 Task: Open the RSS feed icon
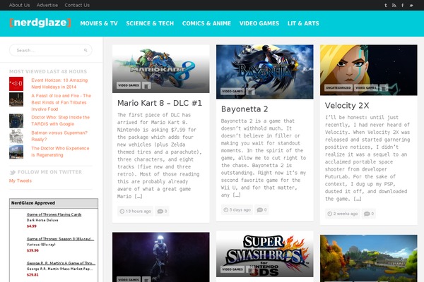(394, 5)
